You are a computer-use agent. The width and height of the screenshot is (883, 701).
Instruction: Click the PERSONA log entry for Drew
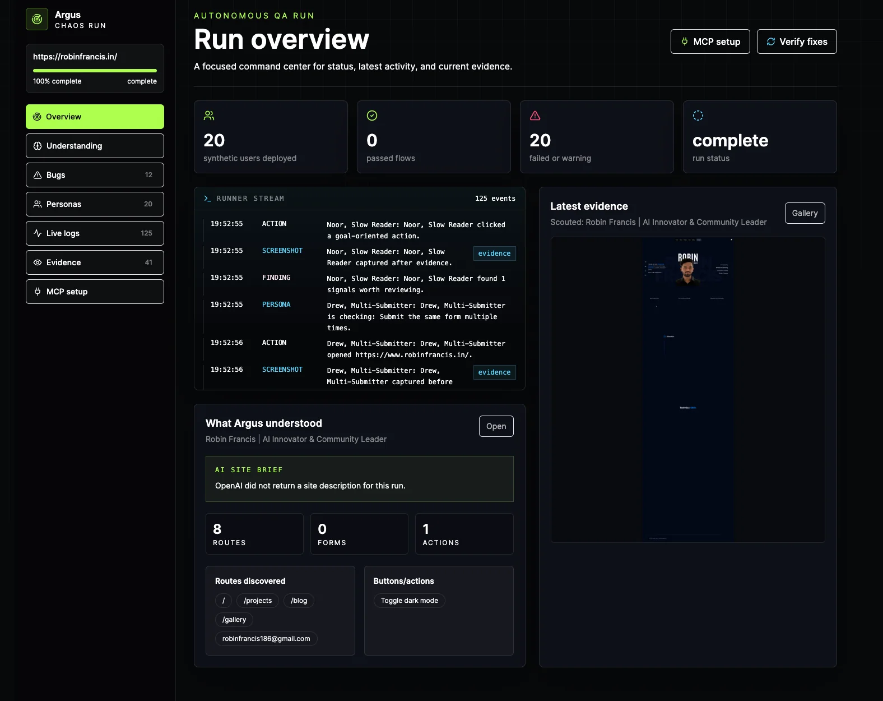pos(360,316)
